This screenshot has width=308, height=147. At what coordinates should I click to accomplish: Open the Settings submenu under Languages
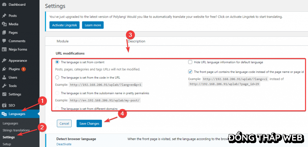point(8,137)
